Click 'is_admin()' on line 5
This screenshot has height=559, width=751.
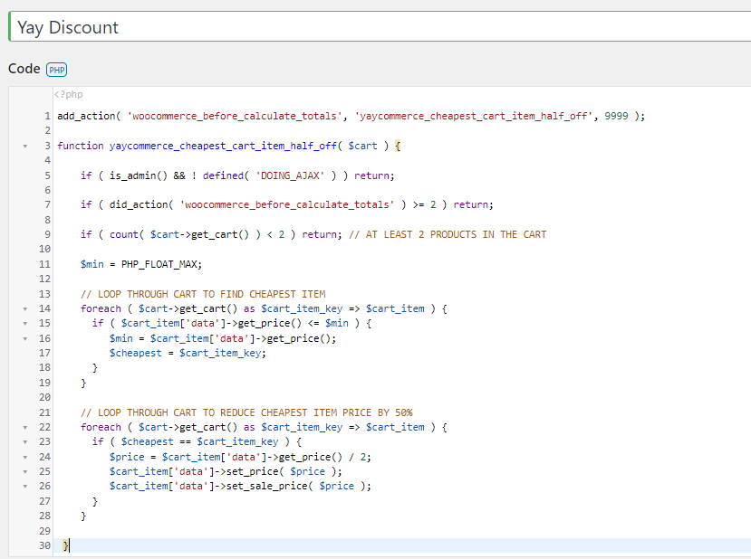click(x=139, y=175)
